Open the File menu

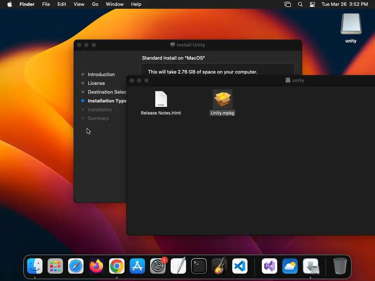click(46, 4)
